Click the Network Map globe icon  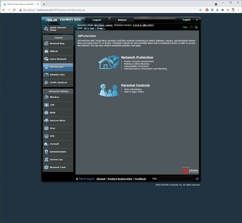46,43
